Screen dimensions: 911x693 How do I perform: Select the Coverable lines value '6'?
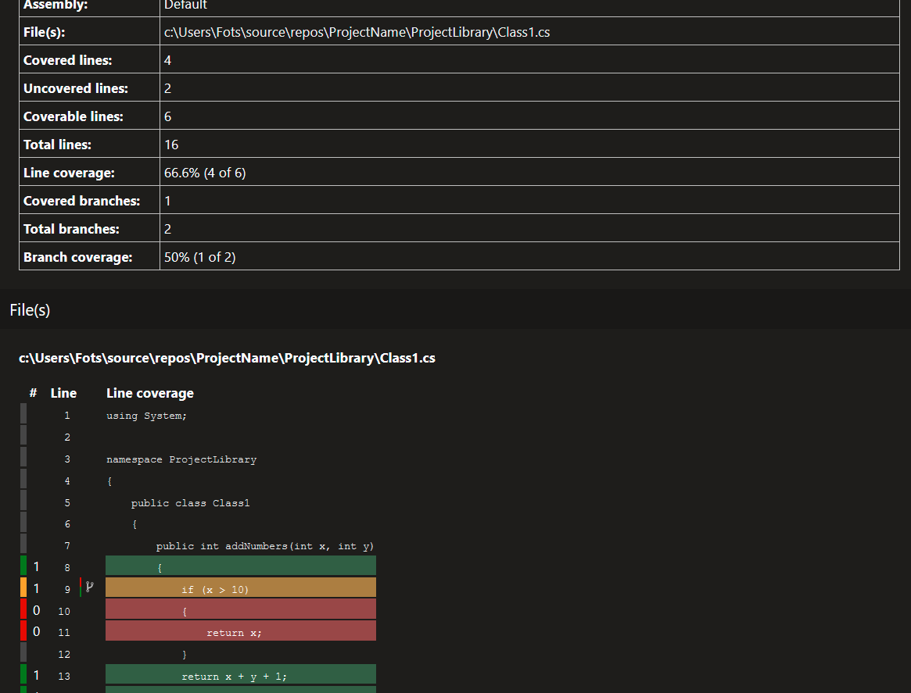point(168,116)
